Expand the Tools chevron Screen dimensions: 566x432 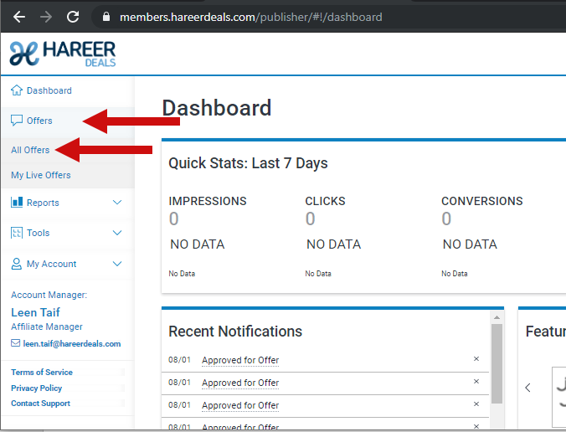click(x=117, y=233)
